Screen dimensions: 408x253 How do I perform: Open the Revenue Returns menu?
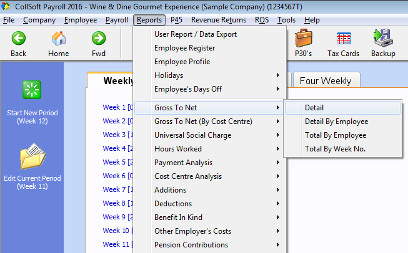pos(218,20)
